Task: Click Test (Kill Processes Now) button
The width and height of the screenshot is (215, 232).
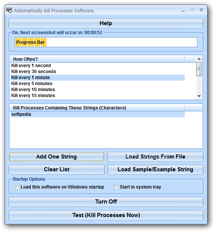Action: point(106,215)
